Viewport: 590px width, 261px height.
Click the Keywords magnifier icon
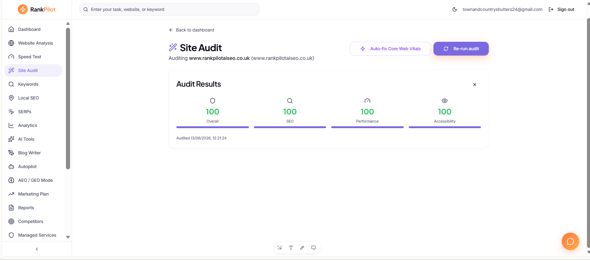click(11, 84)
